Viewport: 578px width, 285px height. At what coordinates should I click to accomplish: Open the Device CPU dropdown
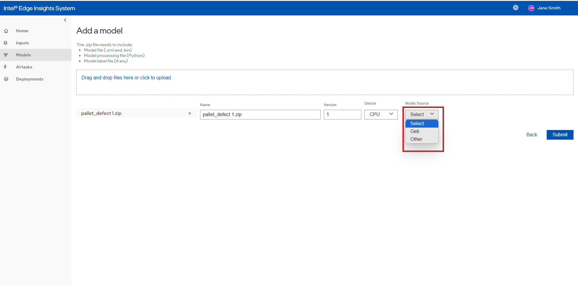(381, 114)
